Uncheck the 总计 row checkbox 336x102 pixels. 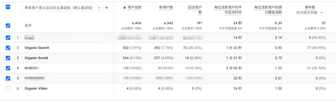point(8,26)
